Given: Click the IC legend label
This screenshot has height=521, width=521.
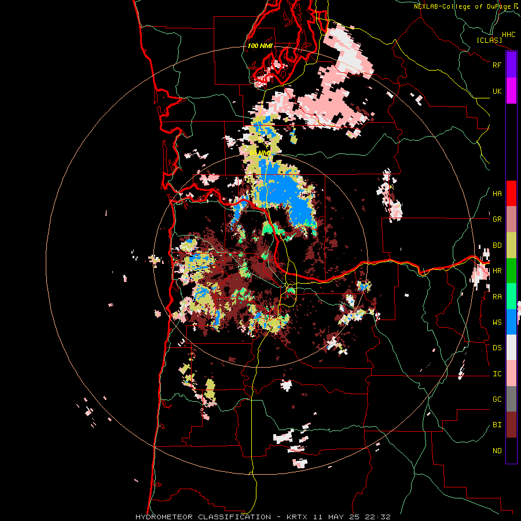Looking at the screenshot, I should tap(497, 374).
